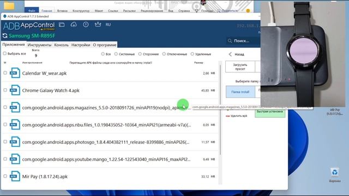Switch to the Инструменты tab
This screenshot has width=349, height=196.
[x=39, y=45]
